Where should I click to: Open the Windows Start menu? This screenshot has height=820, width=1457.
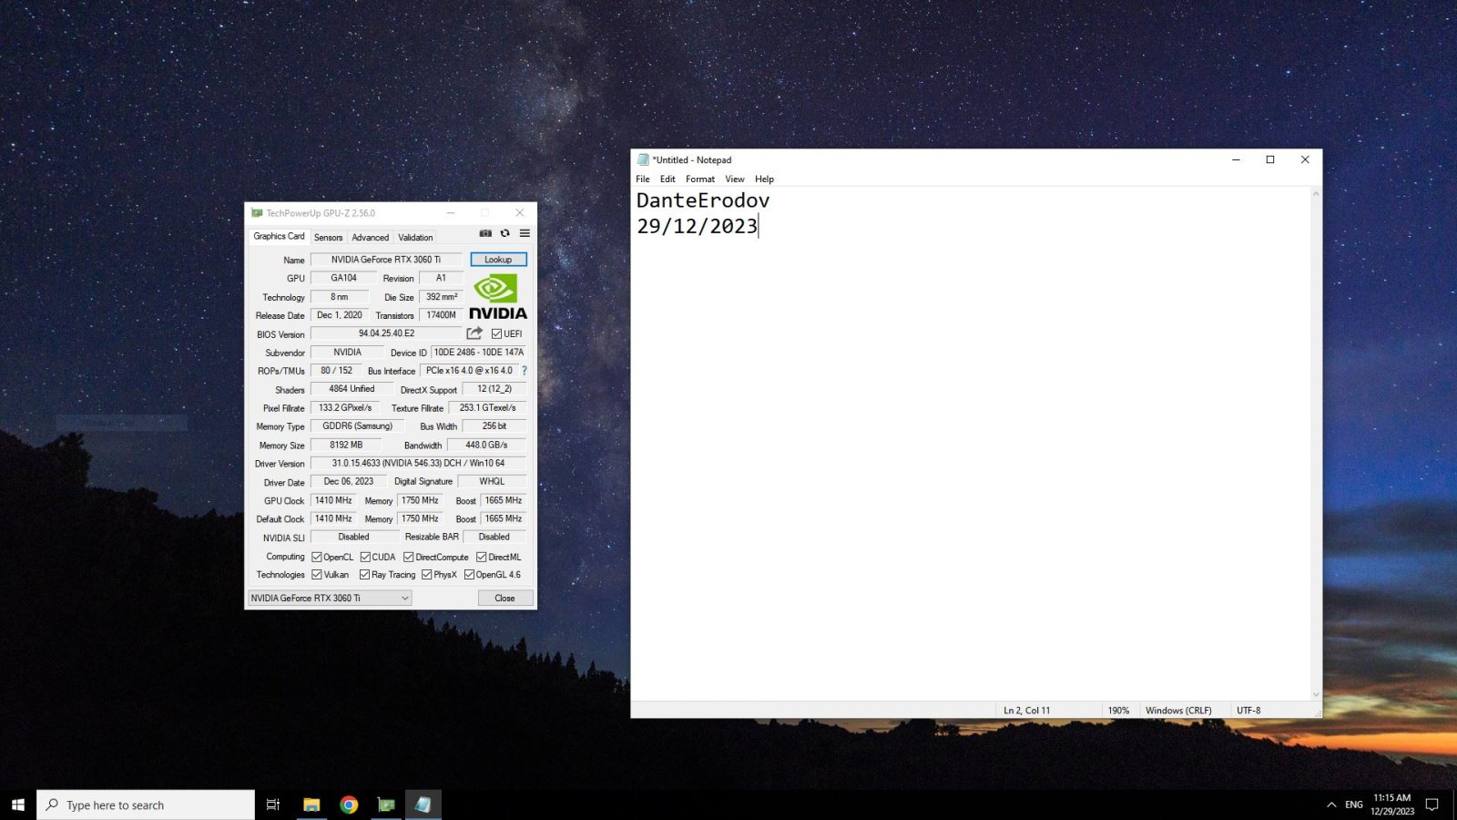[x=18, y=805]
